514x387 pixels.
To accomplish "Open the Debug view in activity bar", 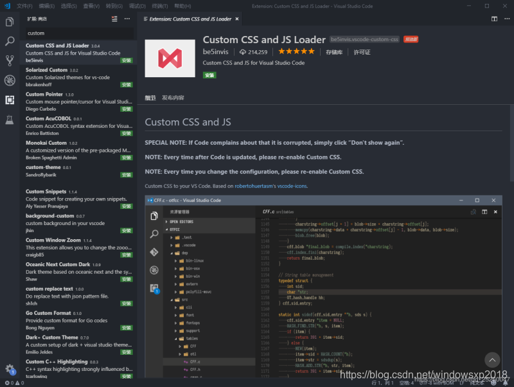I will click(x=10, y=80).
